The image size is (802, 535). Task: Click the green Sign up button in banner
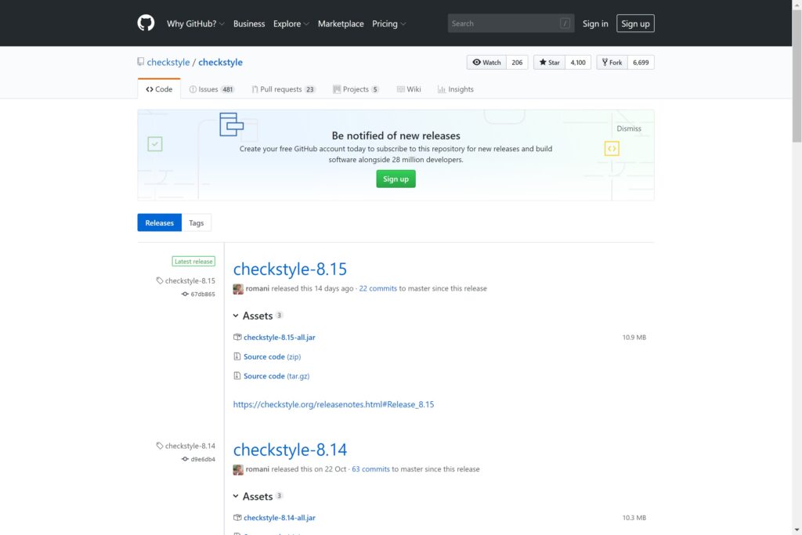coord(396,179)
